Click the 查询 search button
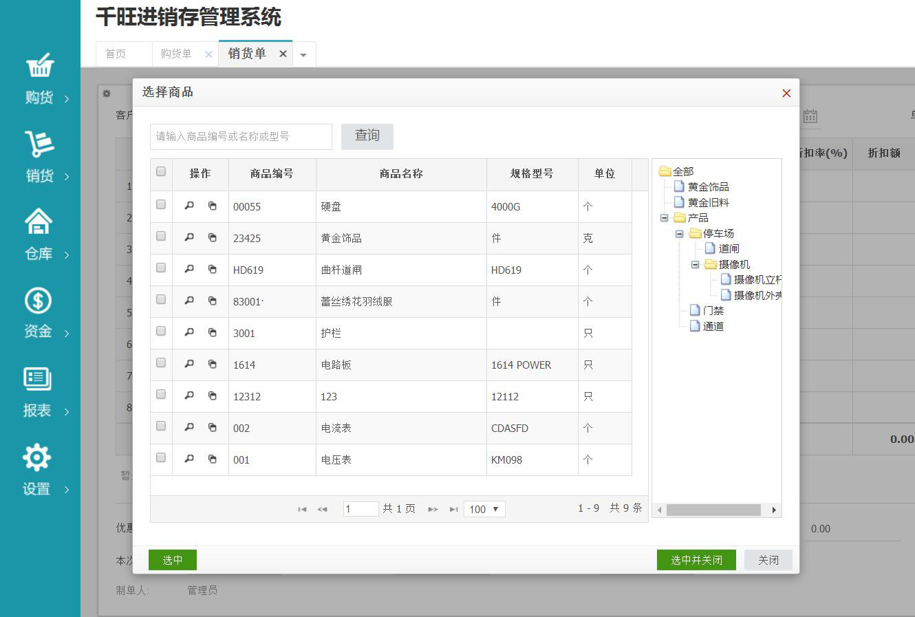The width and height of the screenshot is (915, 617). (x=367, y=136)
